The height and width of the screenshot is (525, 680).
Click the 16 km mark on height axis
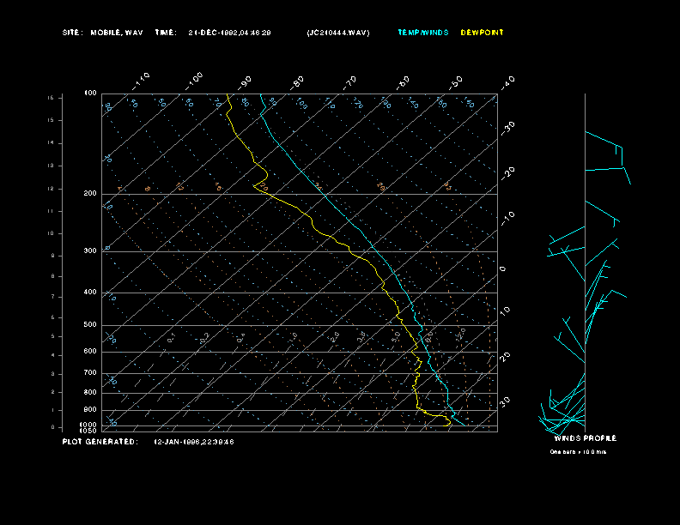coord(51,98)
